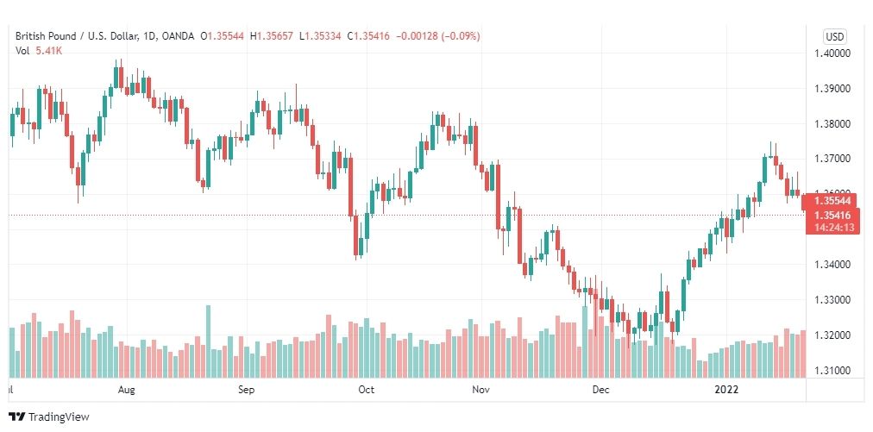This screenshot has height=432, width=873.
Task: Click the tallest green volume bar in late August
Action: [x=208, y=341]
